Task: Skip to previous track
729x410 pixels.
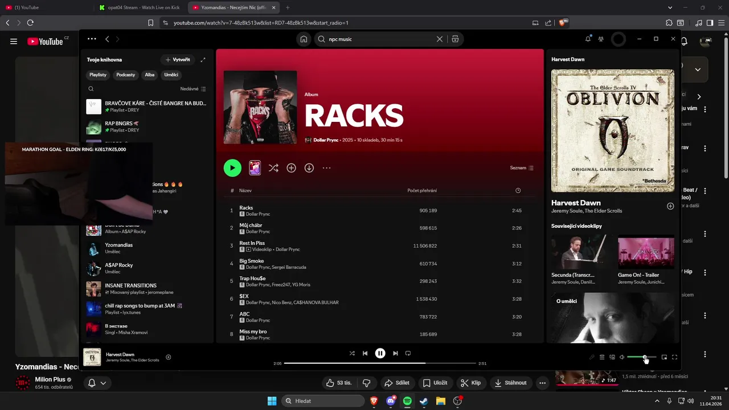Action: pyautogui.click(x=365, y=353)
